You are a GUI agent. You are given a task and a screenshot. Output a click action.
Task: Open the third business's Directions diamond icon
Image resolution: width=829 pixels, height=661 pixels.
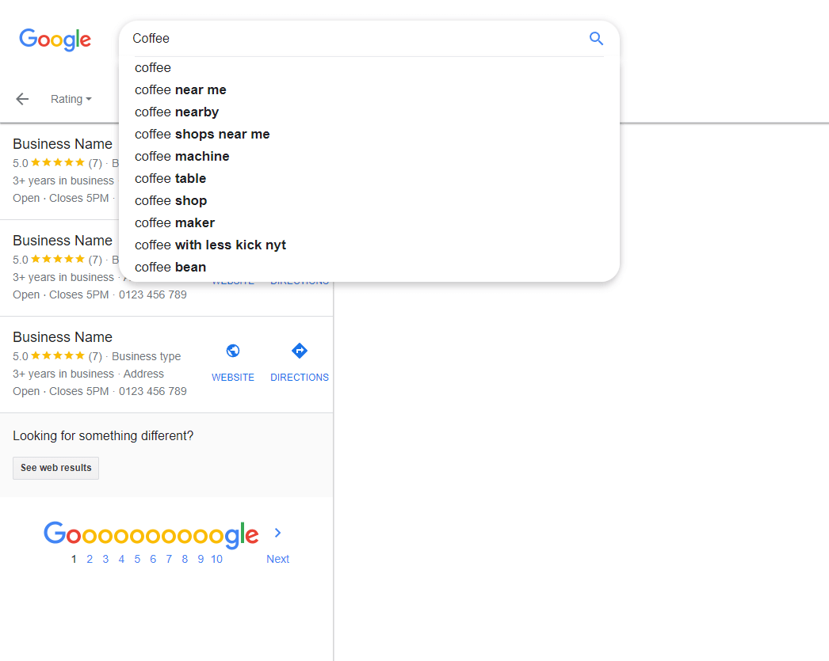point(300,351)
